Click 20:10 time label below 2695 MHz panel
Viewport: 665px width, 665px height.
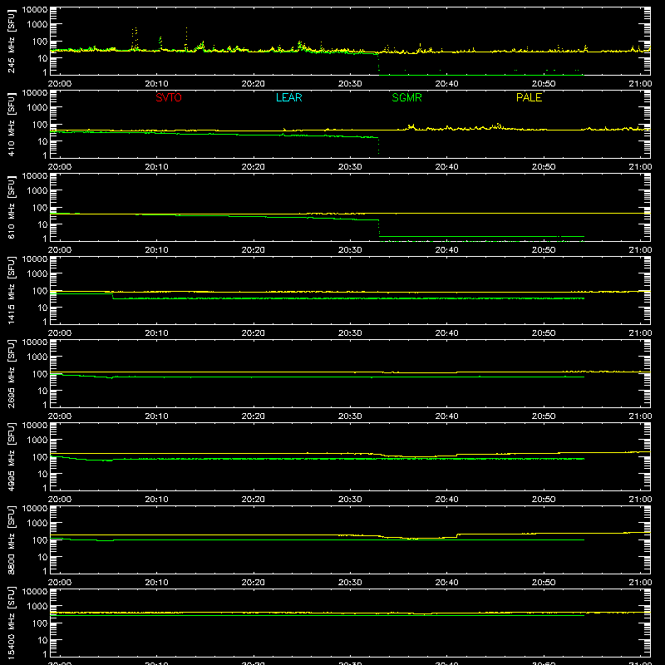[156, 416]
